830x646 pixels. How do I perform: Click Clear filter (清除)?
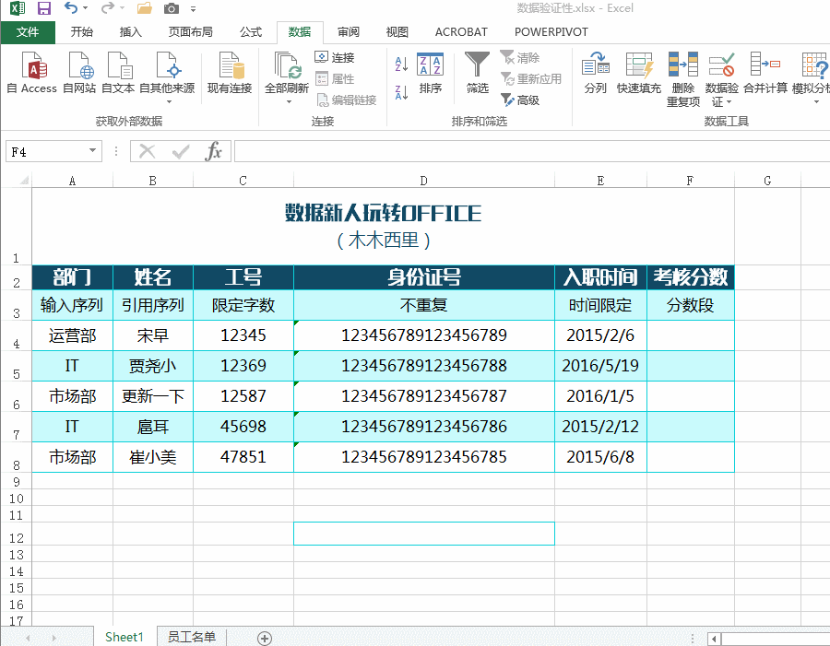[520, 57]
